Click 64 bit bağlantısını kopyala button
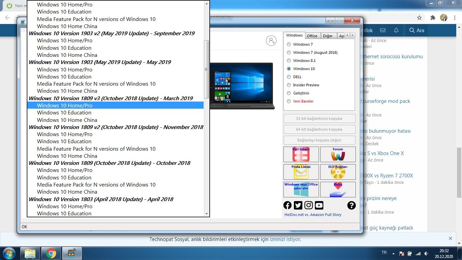 320,129
